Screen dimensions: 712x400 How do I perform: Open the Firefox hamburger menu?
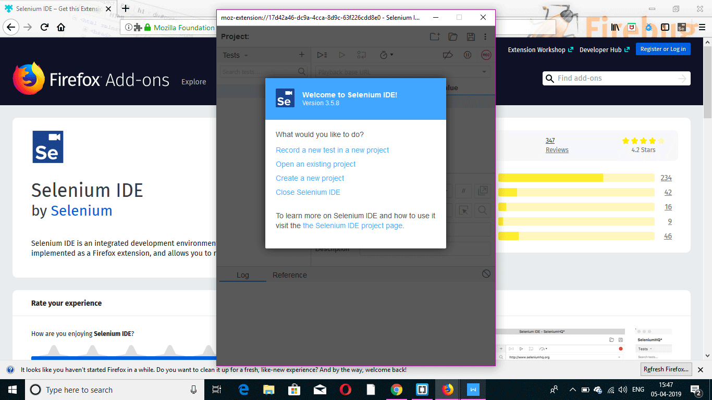701,27
